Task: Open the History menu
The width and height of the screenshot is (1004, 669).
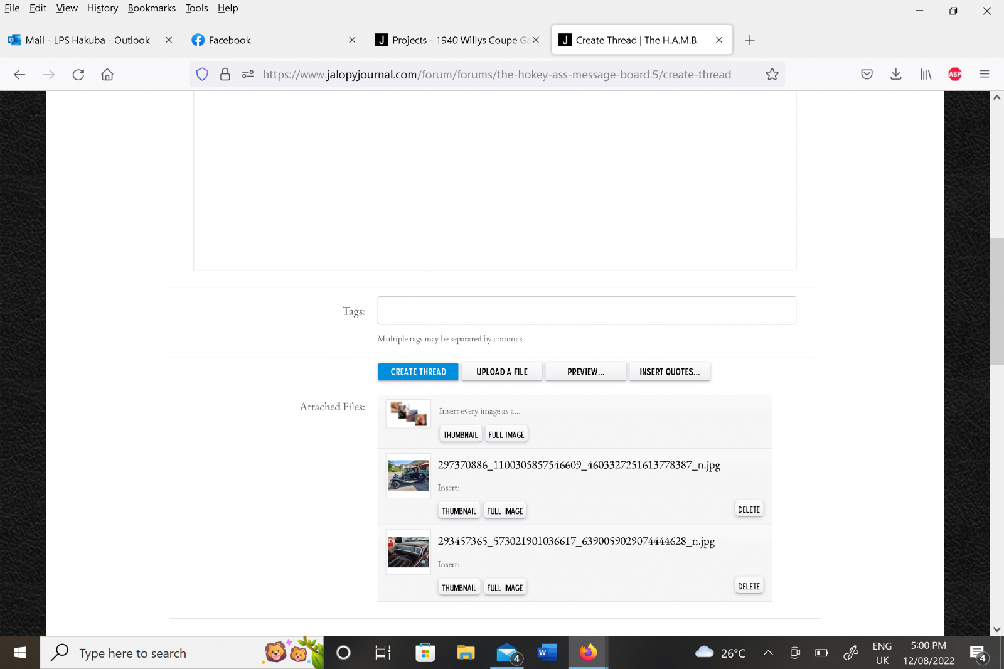Action: click(x=102, y=8)
